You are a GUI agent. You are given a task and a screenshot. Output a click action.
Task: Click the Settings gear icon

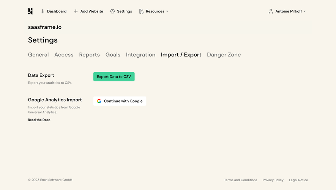(112, 11)
